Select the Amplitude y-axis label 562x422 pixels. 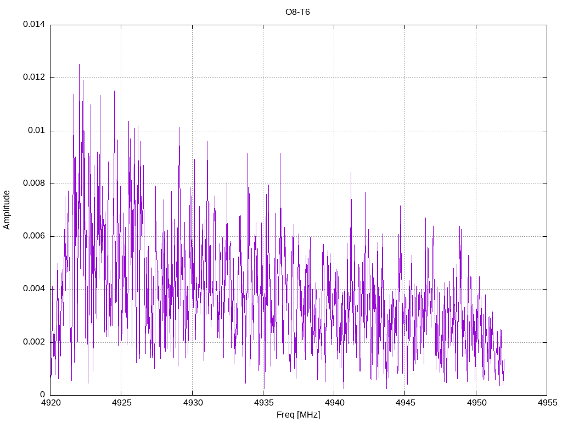tap(7, 210)
